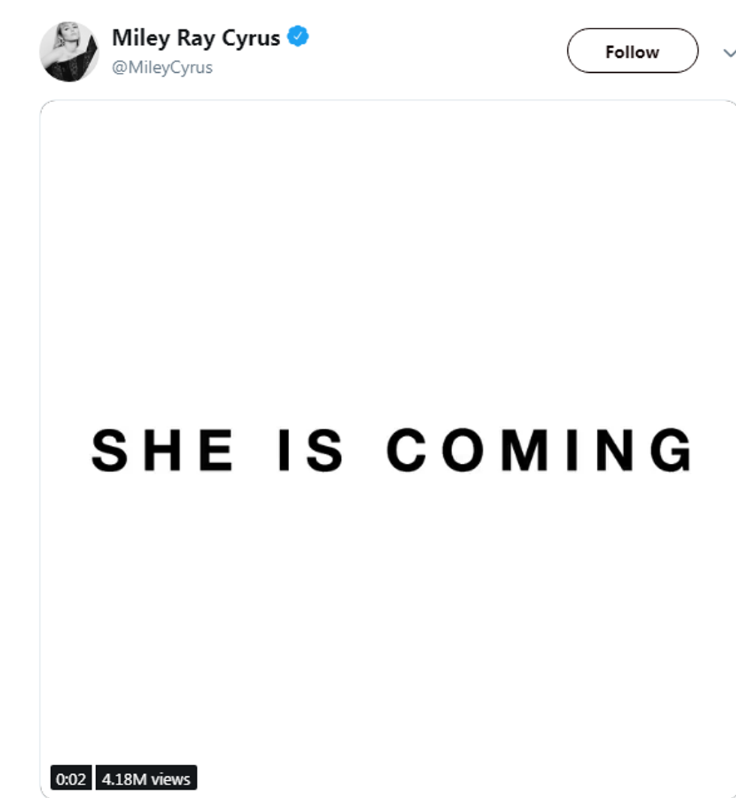
Task: Click the verified badge next to Miley Ray Cyrus
Action: [299, 35]
